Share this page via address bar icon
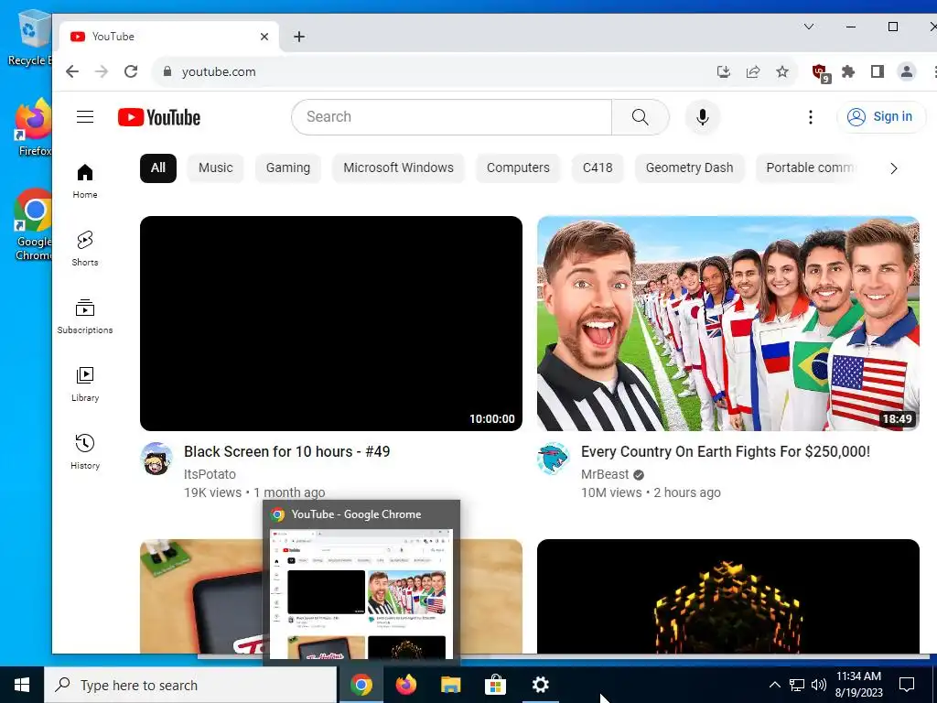937x703 pixels. 753,71
